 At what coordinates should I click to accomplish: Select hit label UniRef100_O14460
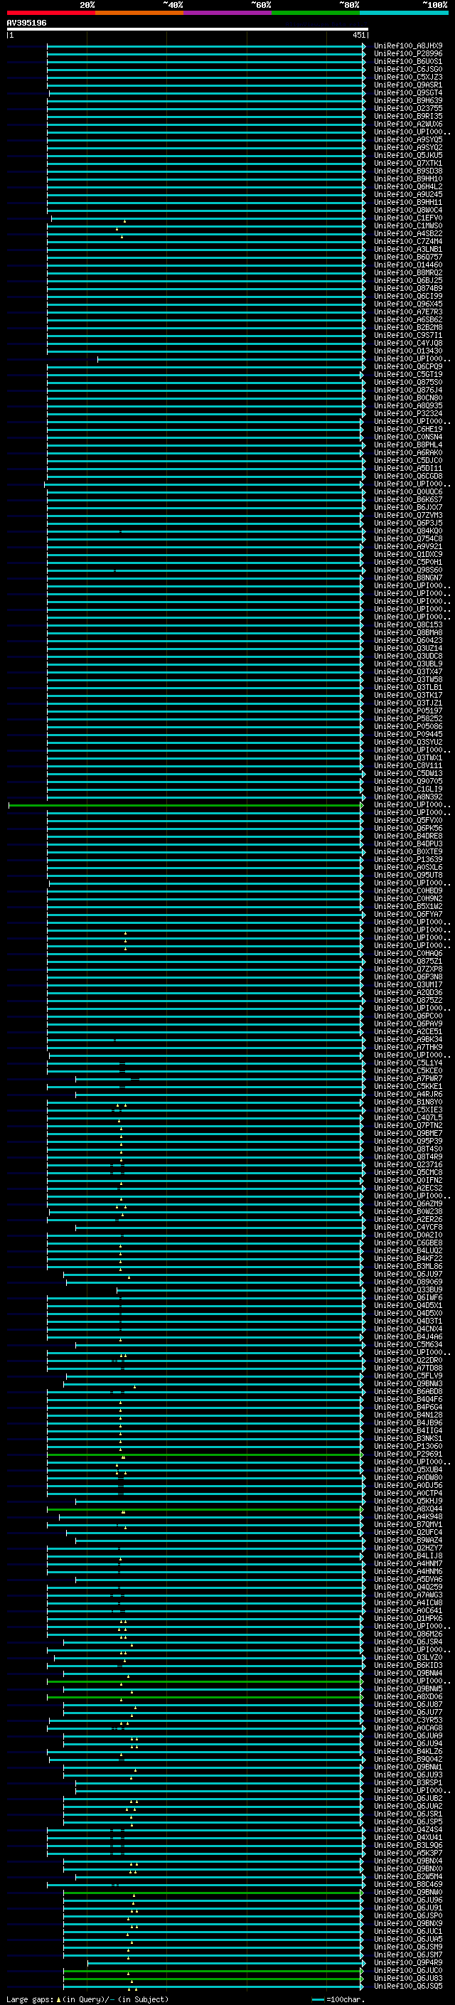407,265
